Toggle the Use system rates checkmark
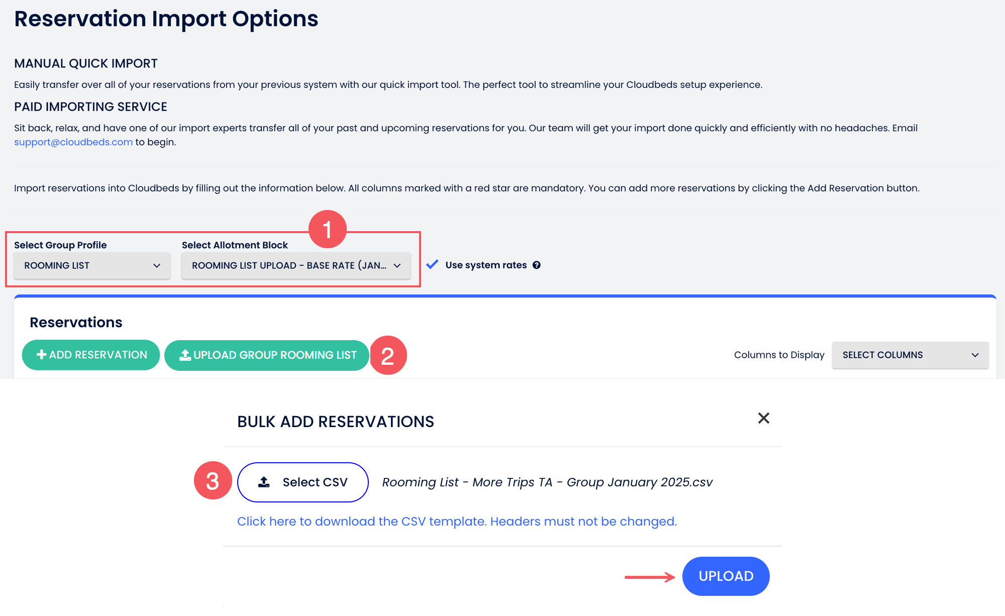The image size is (1005, 616). (x=432, y=265)
